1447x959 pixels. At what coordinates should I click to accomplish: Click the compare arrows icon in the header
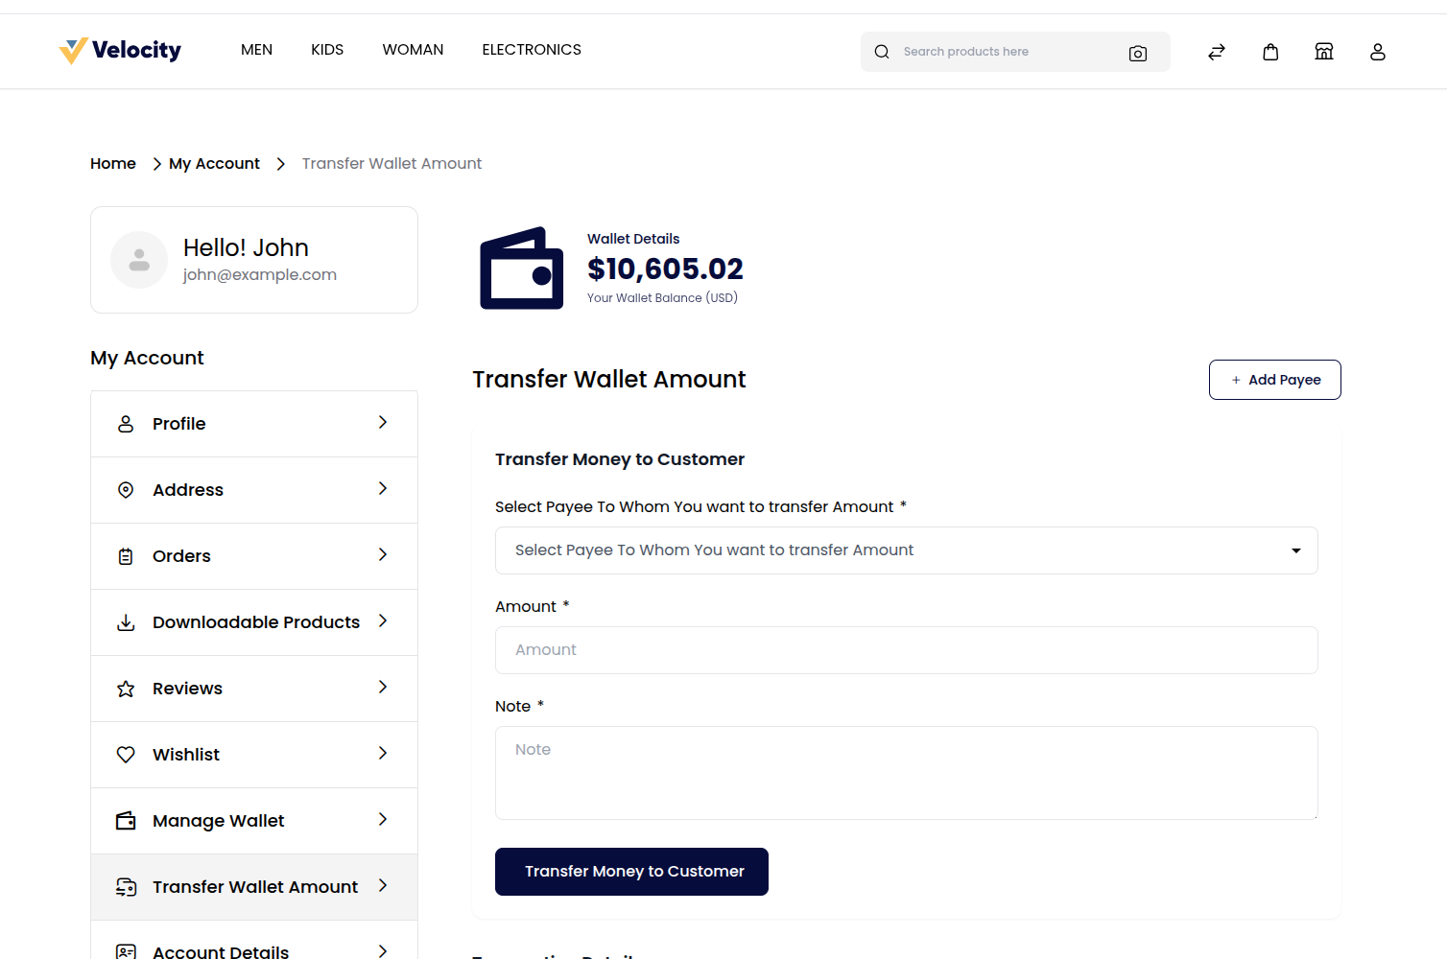(1216, 52)
